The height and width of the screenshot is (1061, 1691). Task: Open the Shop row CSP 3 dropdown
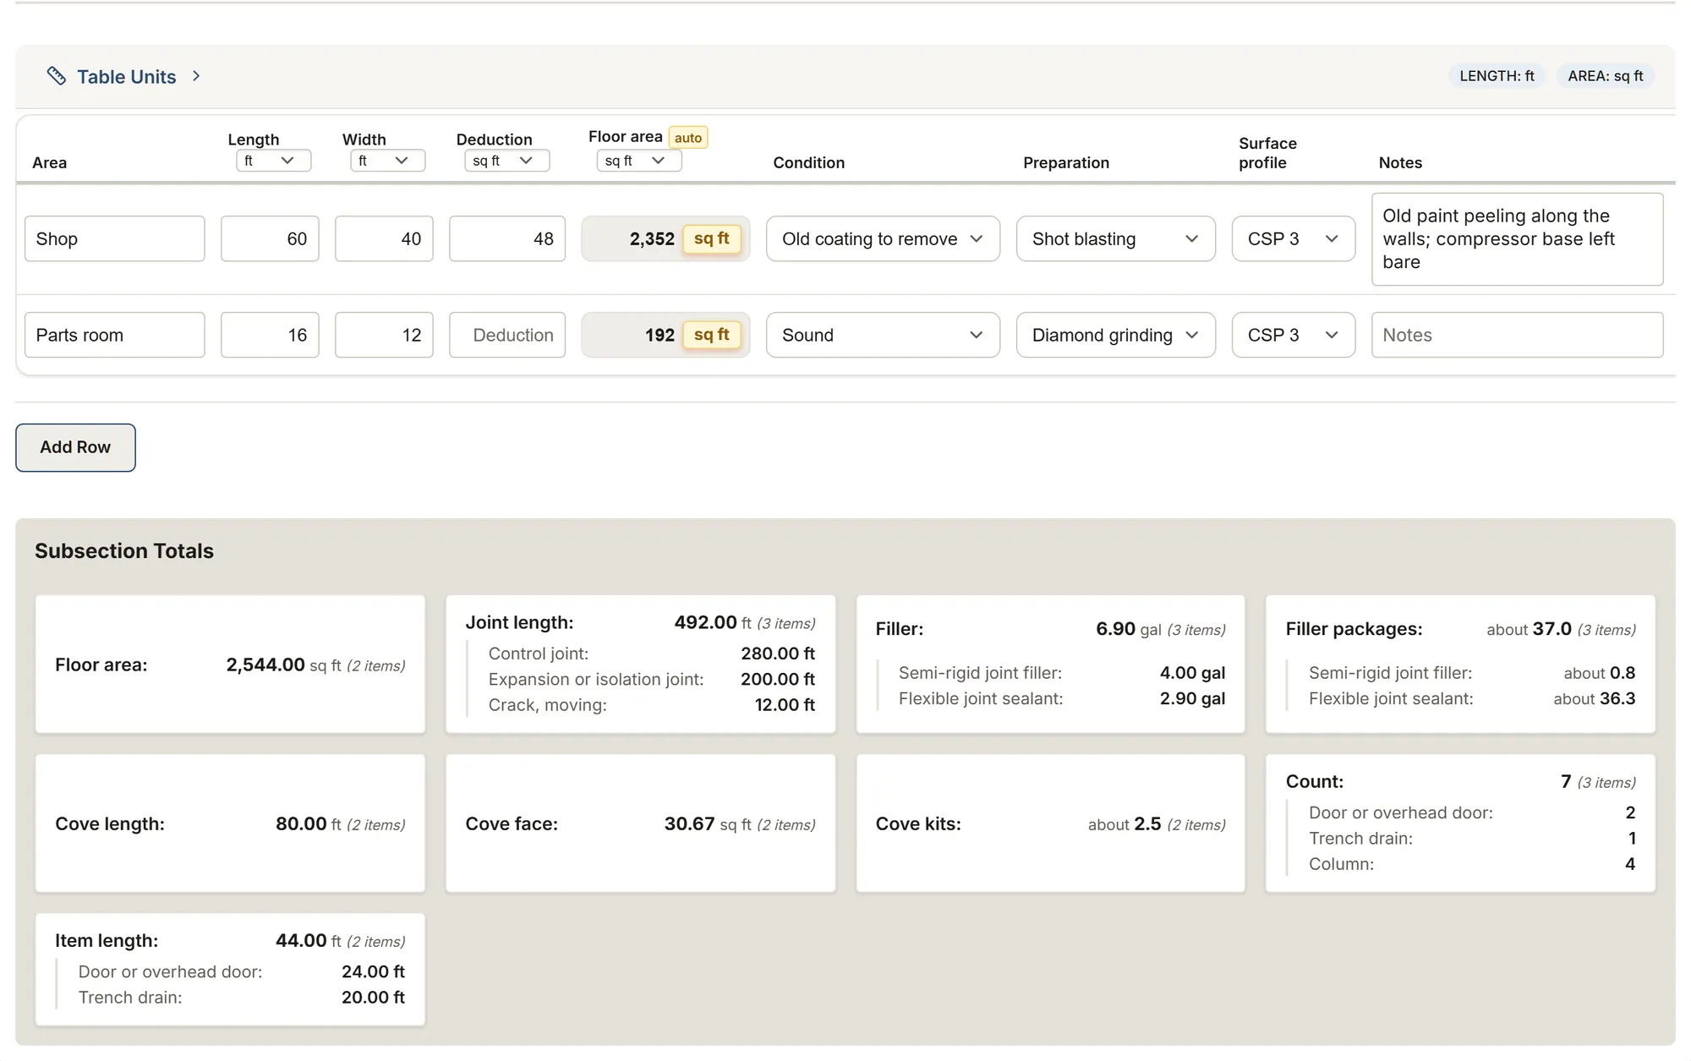point(1294,238)
